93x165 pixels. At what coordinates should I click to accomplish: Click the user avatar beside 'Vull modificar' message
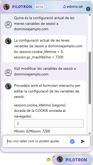coord(8,73)
